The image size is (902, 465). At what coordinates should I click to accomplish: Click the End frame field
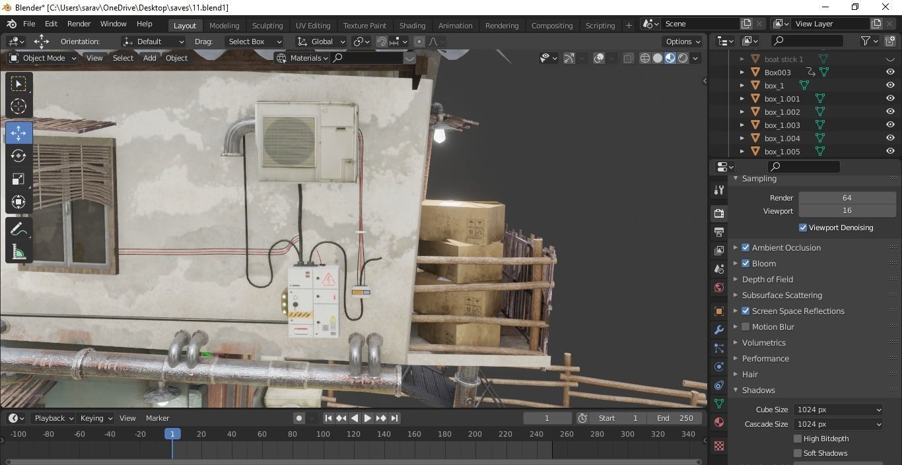[x=675, y=418]
